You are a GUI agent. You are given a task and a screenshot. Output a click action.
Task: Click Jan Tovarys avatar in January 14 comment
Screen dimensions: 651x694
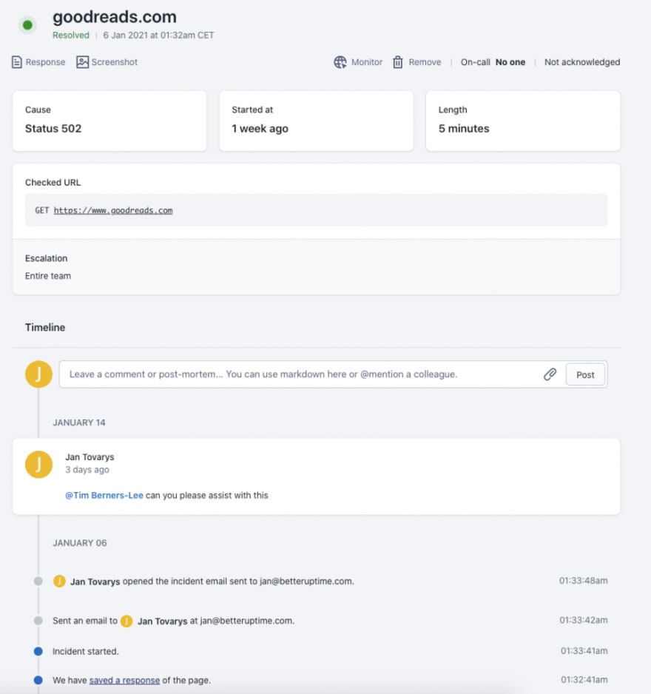(38, 465)
